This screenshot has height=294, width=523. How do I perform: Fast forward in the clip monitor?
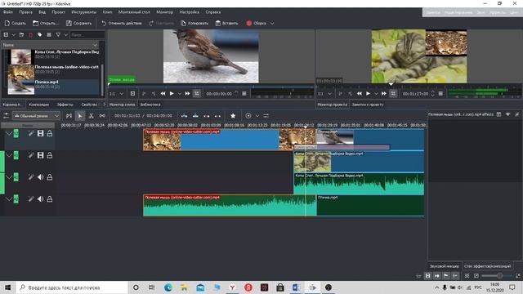(x=187, y=94)
